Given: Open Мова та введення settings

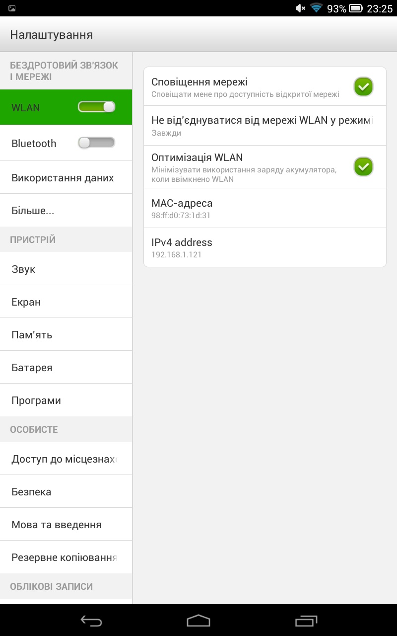Looking at the screenshot, I should [x=66, y=525].
